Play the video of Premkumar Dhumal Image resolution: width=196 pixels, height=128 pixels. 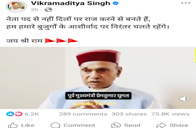pos(98,78)
